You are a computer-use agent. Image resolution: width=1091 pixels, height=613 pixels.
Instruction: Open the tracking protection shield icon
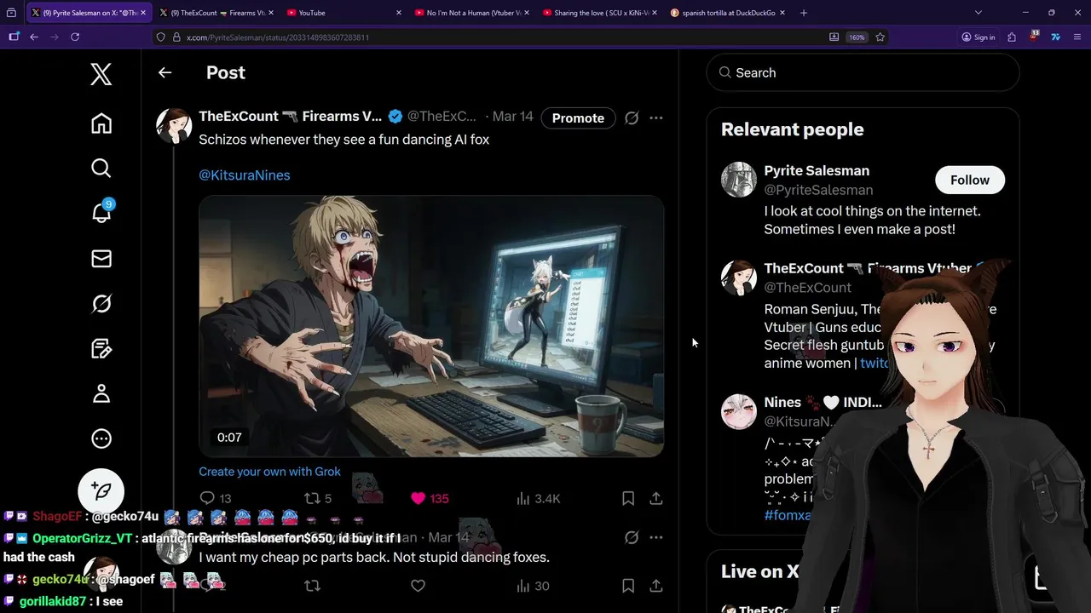coord(162,37)
